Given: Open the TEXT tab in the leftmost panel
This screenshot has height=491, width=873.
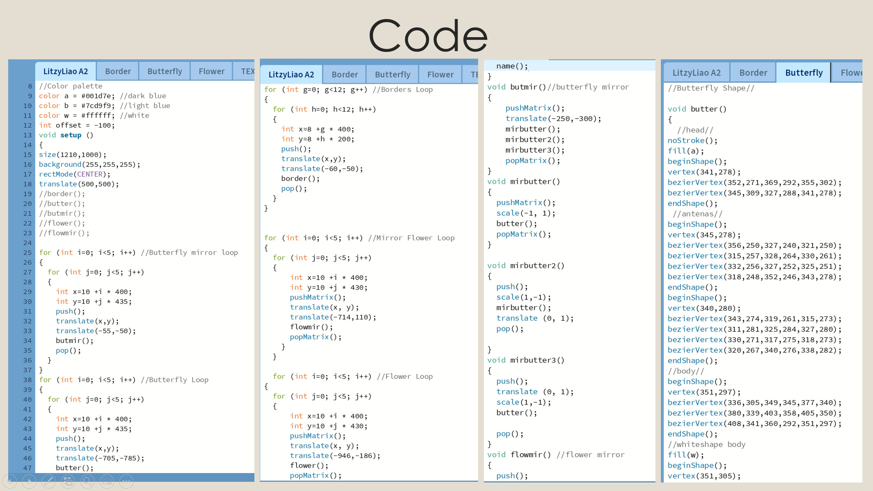Looking at the screenshot, I should (248, 71).
